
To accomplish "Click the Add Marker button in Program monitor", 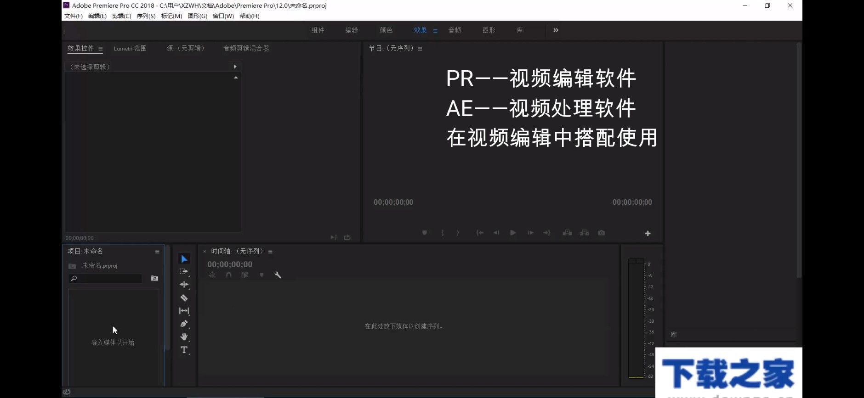I will 425,233.
